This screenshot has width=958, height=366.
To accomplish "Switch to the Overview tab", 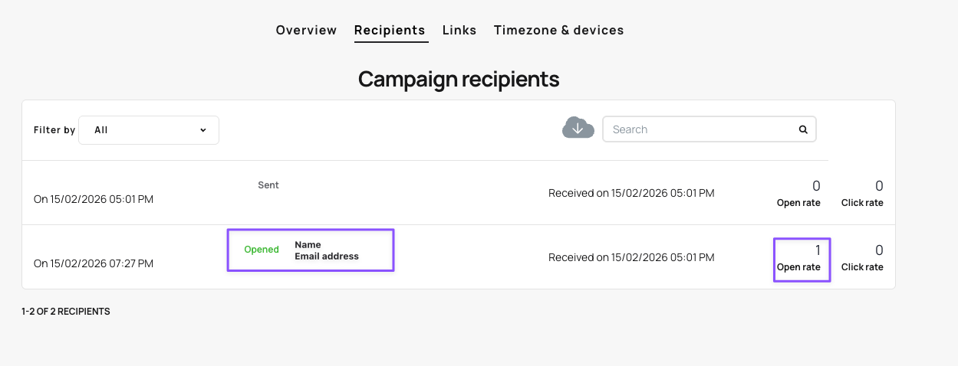I will (x=306, y=30).
